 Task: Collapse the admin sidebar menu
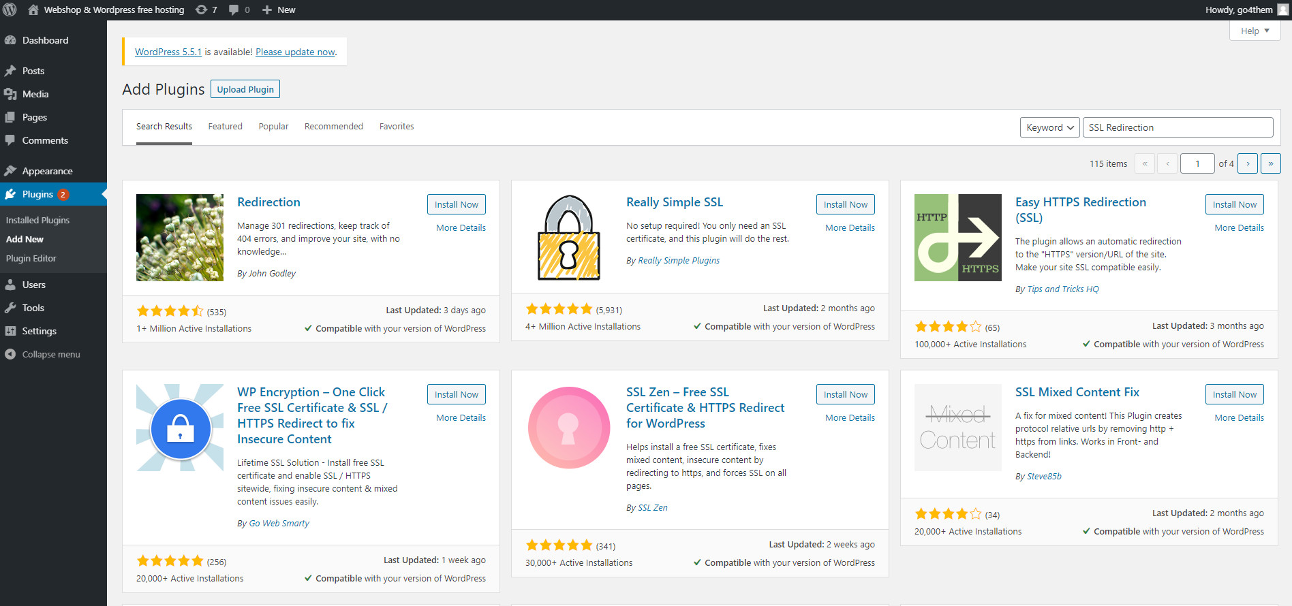tap(50, 354)
